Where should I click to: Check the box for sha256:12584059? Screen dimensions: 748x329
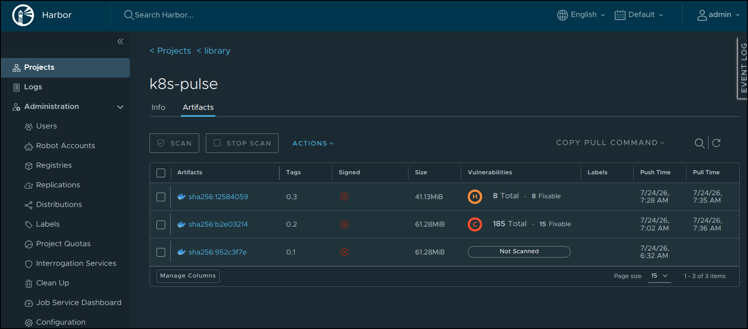(x=161, y=197)
